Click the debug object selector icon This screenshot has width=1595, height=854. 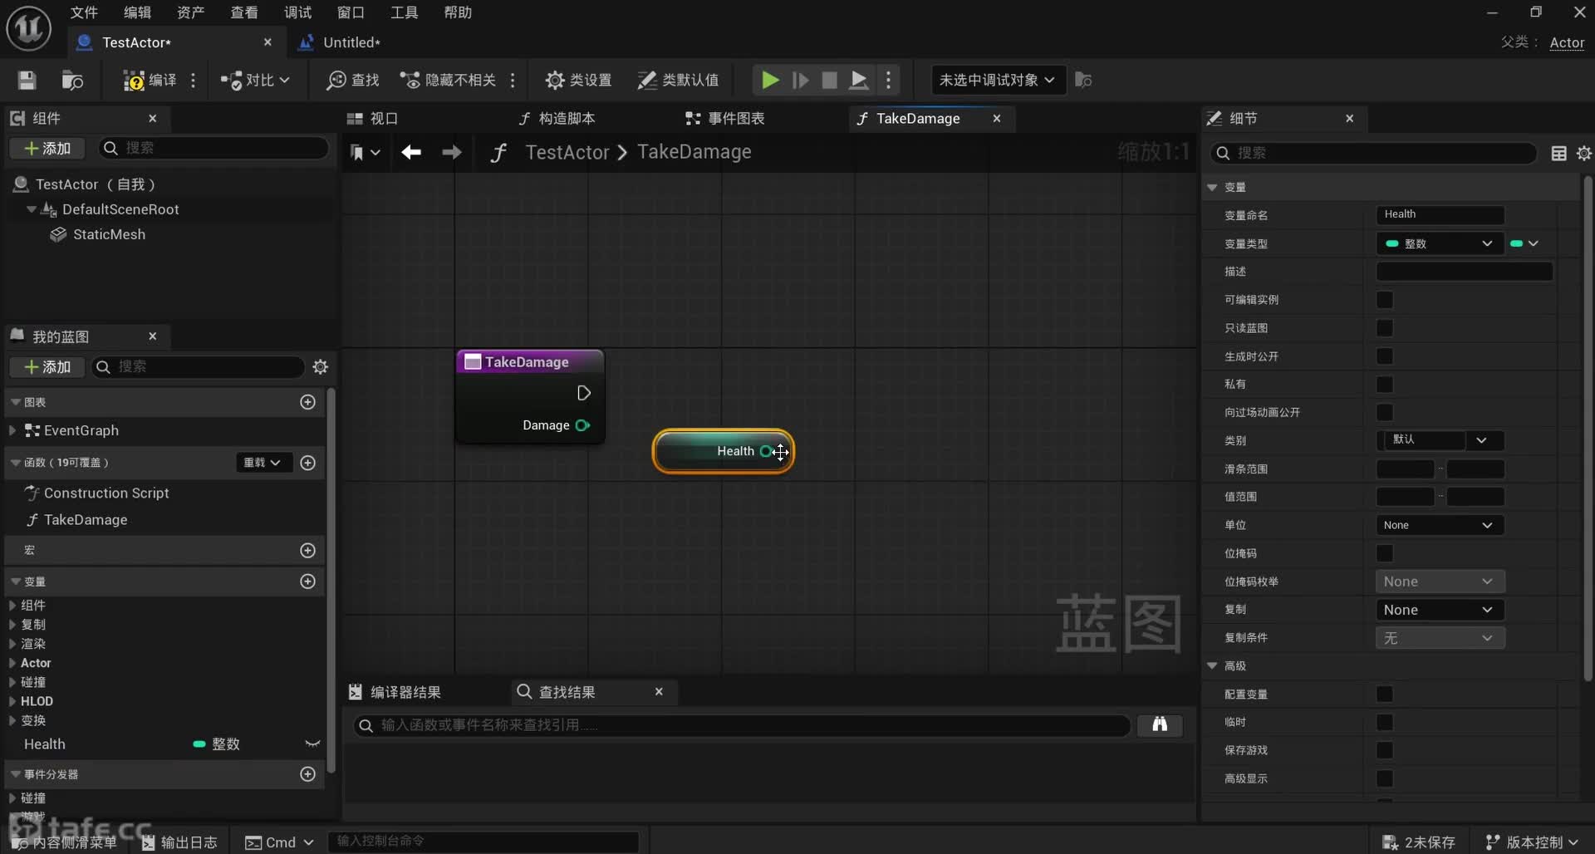[x=1083, y=80]
